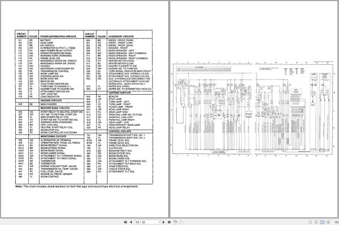Click the 'TRANSMISSION CONTROL' row text
The height and width of the screenshot is (225, 339).
pos(54,71)
